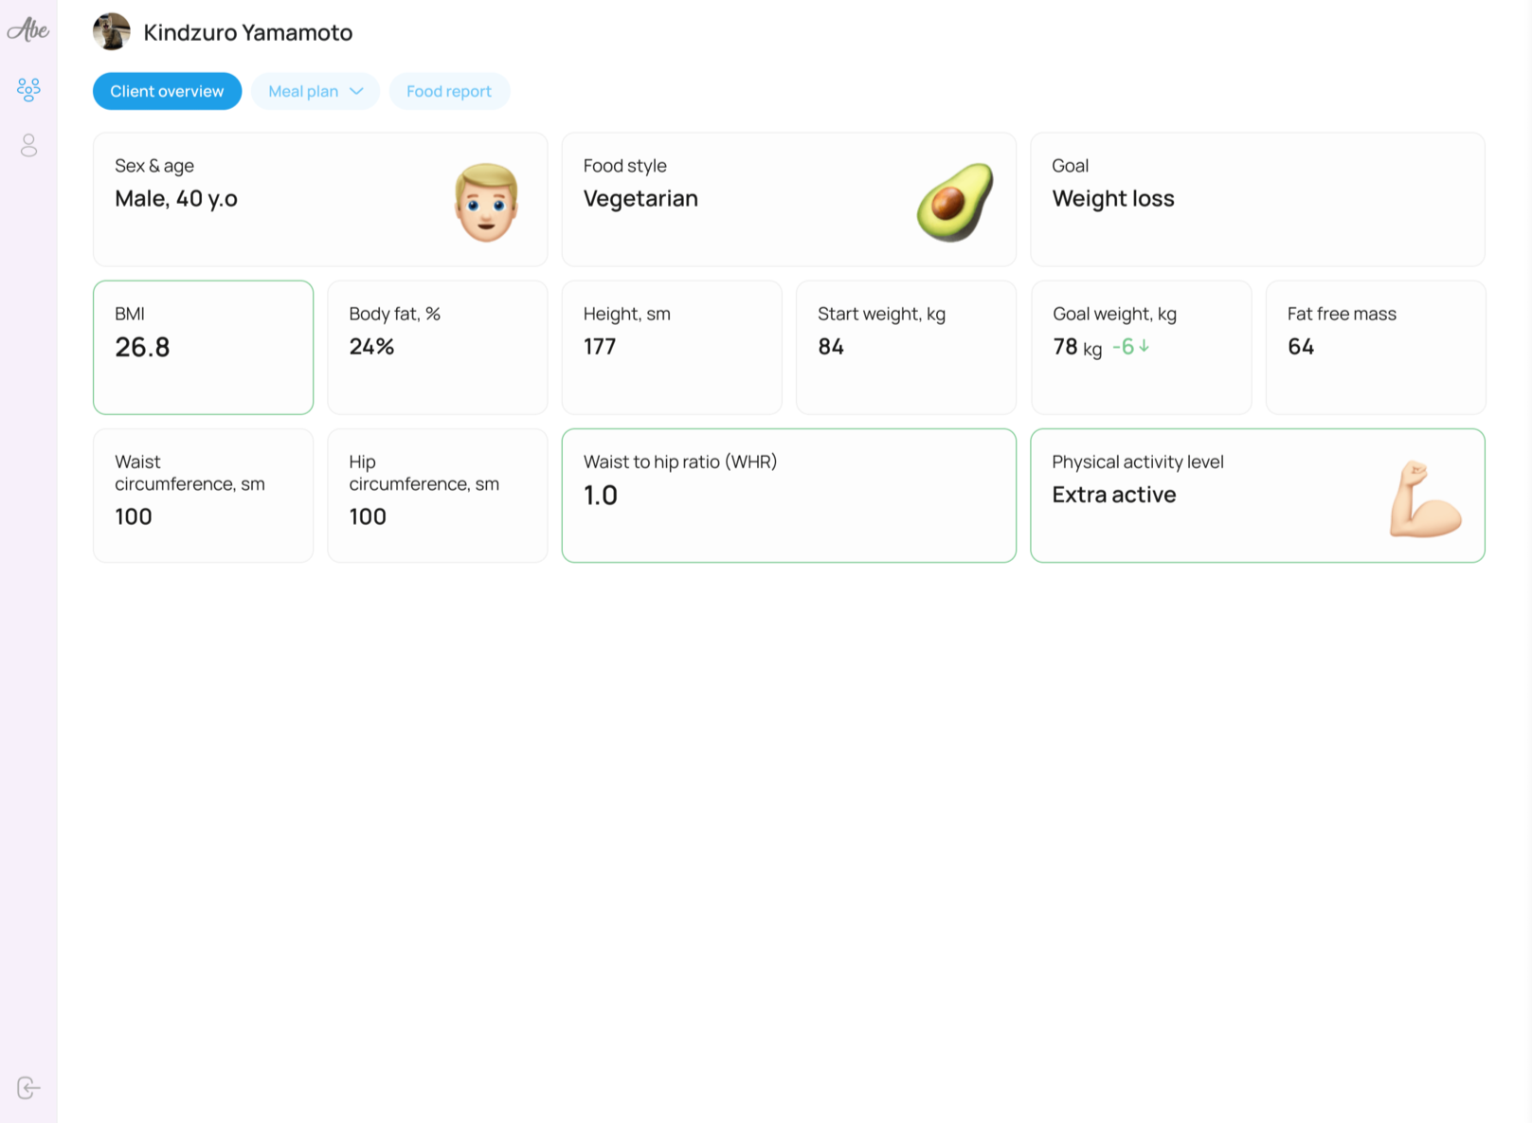
Task: Open the clients group icon in sidebar
Action: point(28,90)
